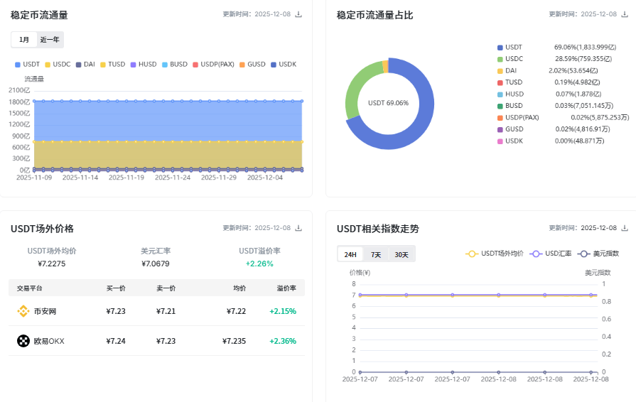Click the USDT color swatch in donut legend

(x=500, y=47)
